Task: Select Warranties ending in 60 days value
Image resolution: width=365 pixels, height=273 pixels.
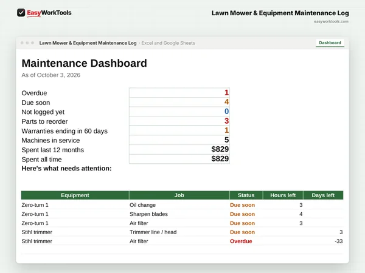Action: pyautogui.click(x=179, y=130)
